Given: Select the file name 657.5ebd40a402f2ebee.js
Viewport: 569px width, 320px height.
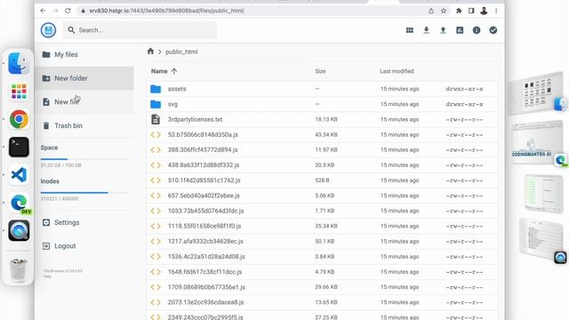Looking at the screenshot, I should (x=204, y=196).
